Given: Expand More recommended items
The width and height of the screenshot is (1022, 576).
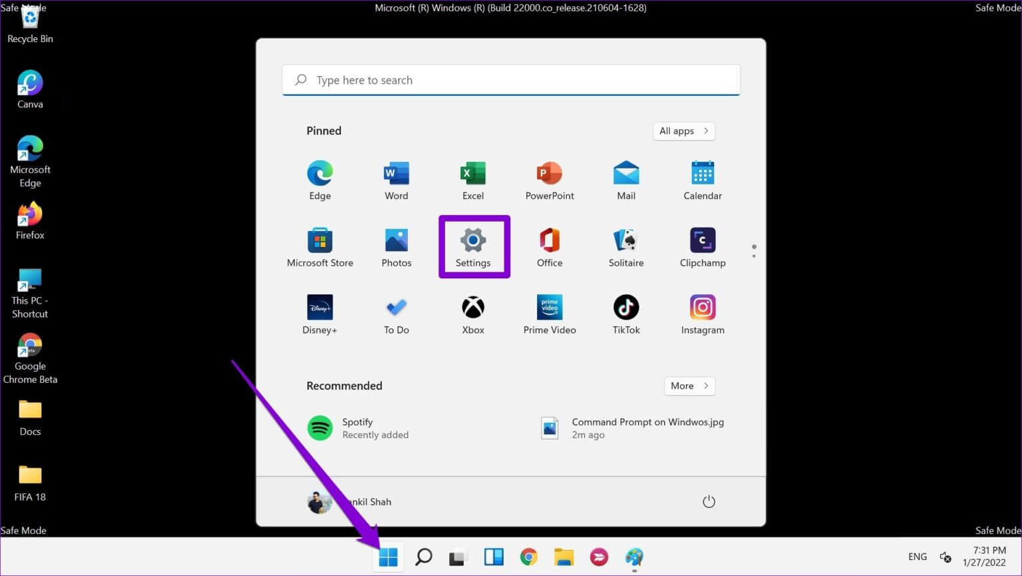Looking at the screenshot, I should 689,386.
